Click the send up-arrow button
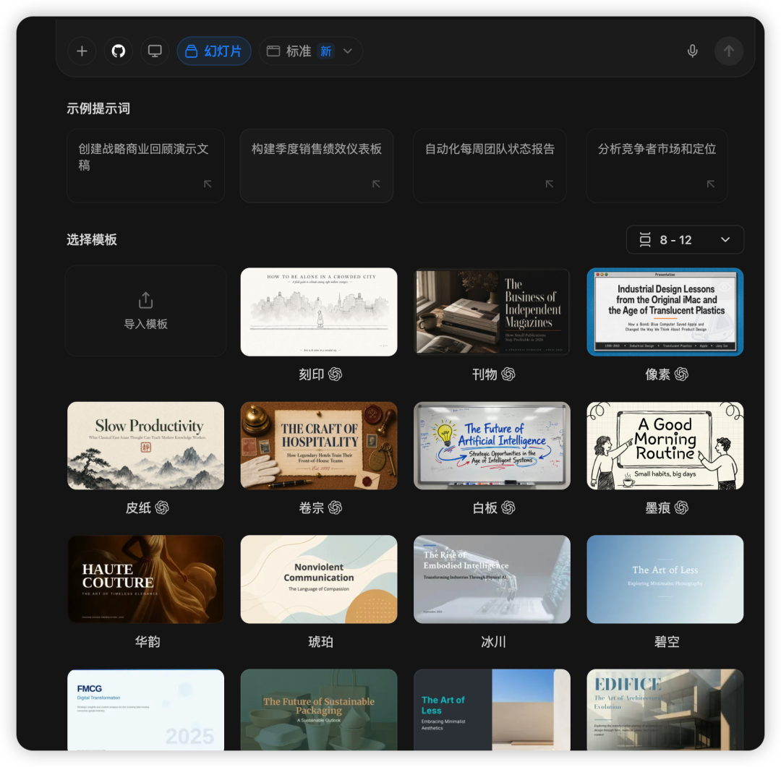Screen dimensions: 781x767 [x=729, y=51]
